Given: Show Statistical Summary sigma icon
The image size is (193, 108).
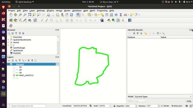Looking at the screenshot, I should [x=121, y=15].
